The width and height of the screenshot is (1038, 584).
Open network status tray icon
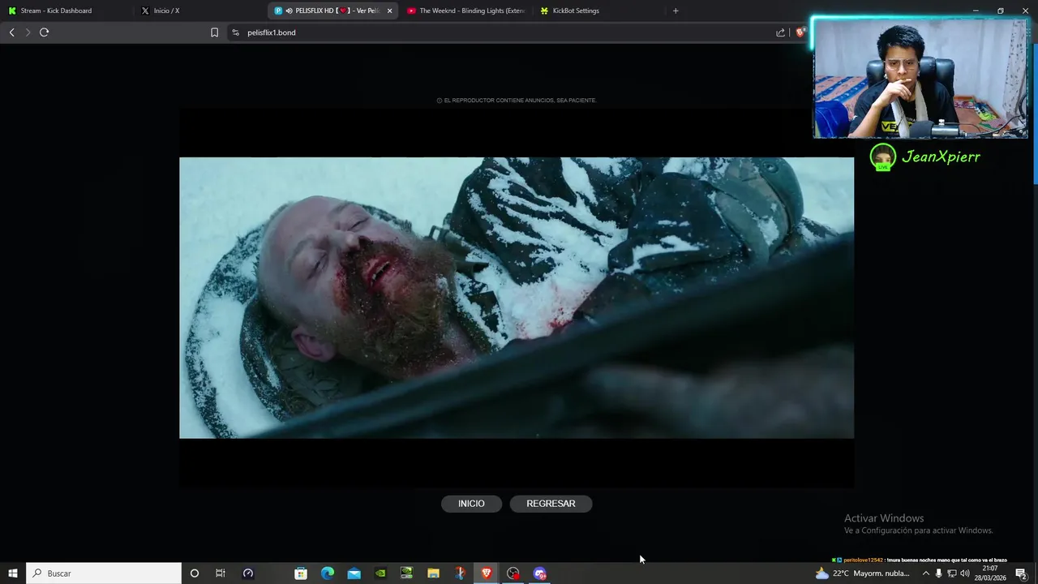point(951,573)
